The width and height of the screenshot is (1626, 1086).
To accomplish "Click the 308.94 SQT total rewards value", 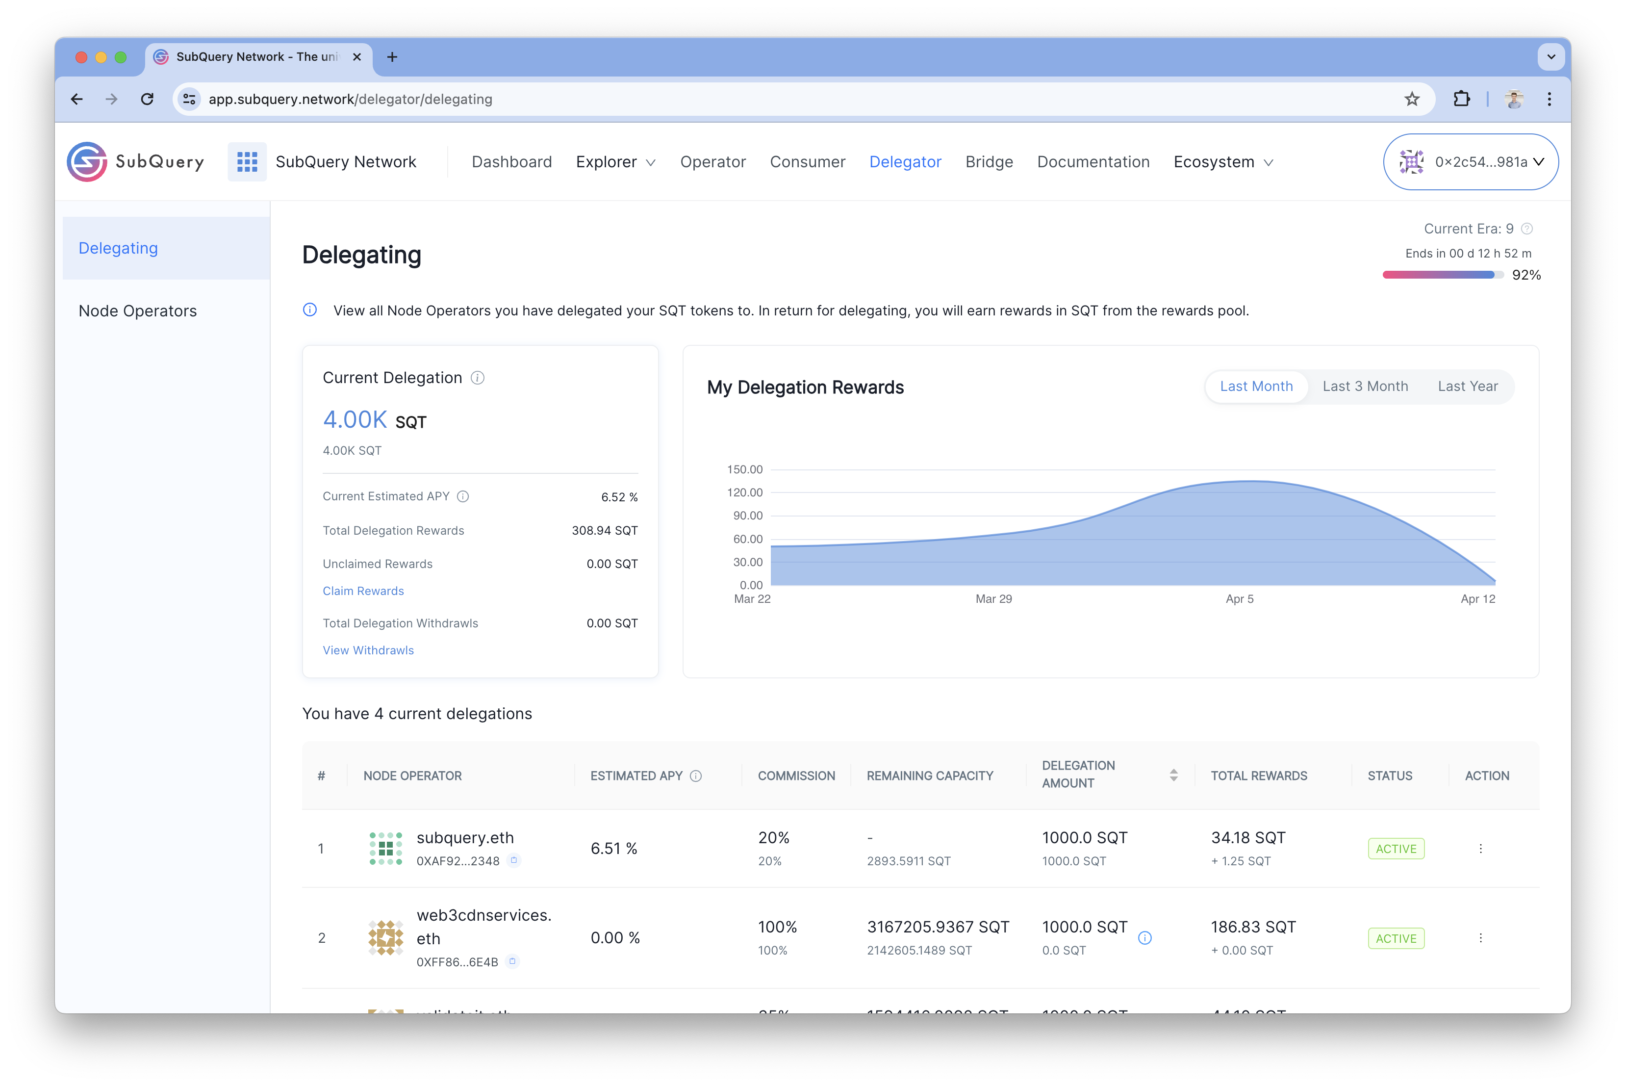I will 604,531.
